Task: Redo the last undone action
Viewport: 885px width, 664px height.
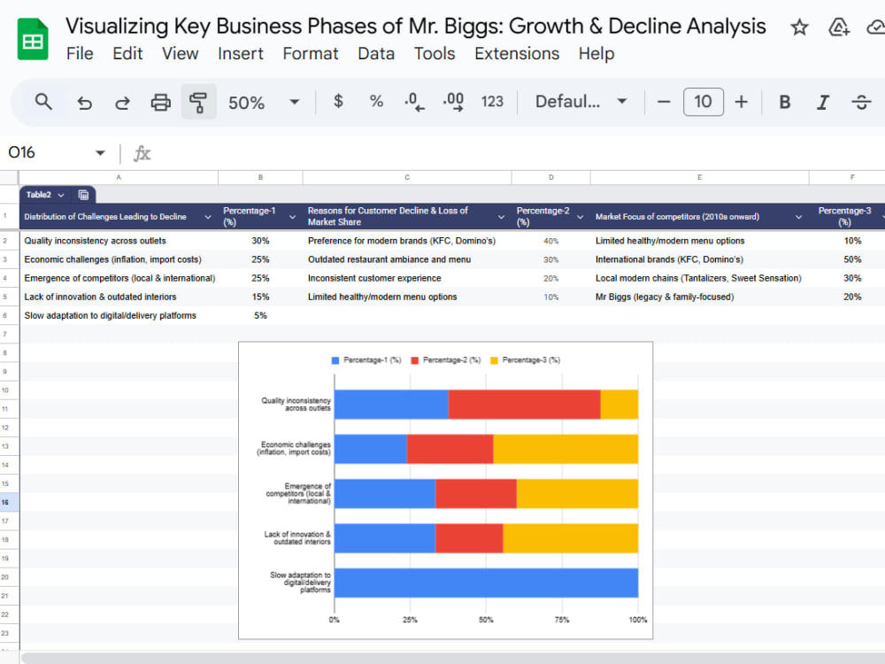Action: (x=122, y=102)
